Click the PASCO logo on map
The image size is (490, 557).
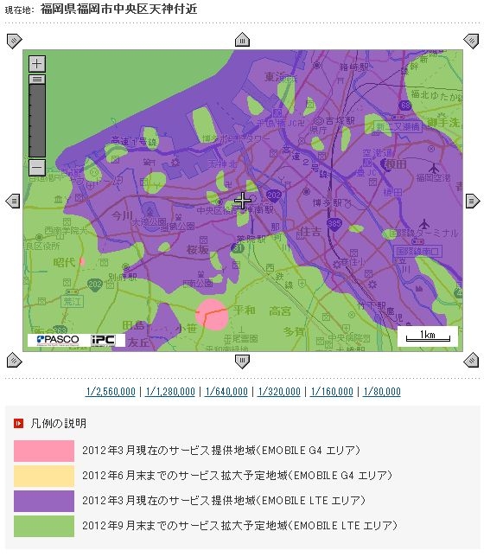click(x=58, y=340)
